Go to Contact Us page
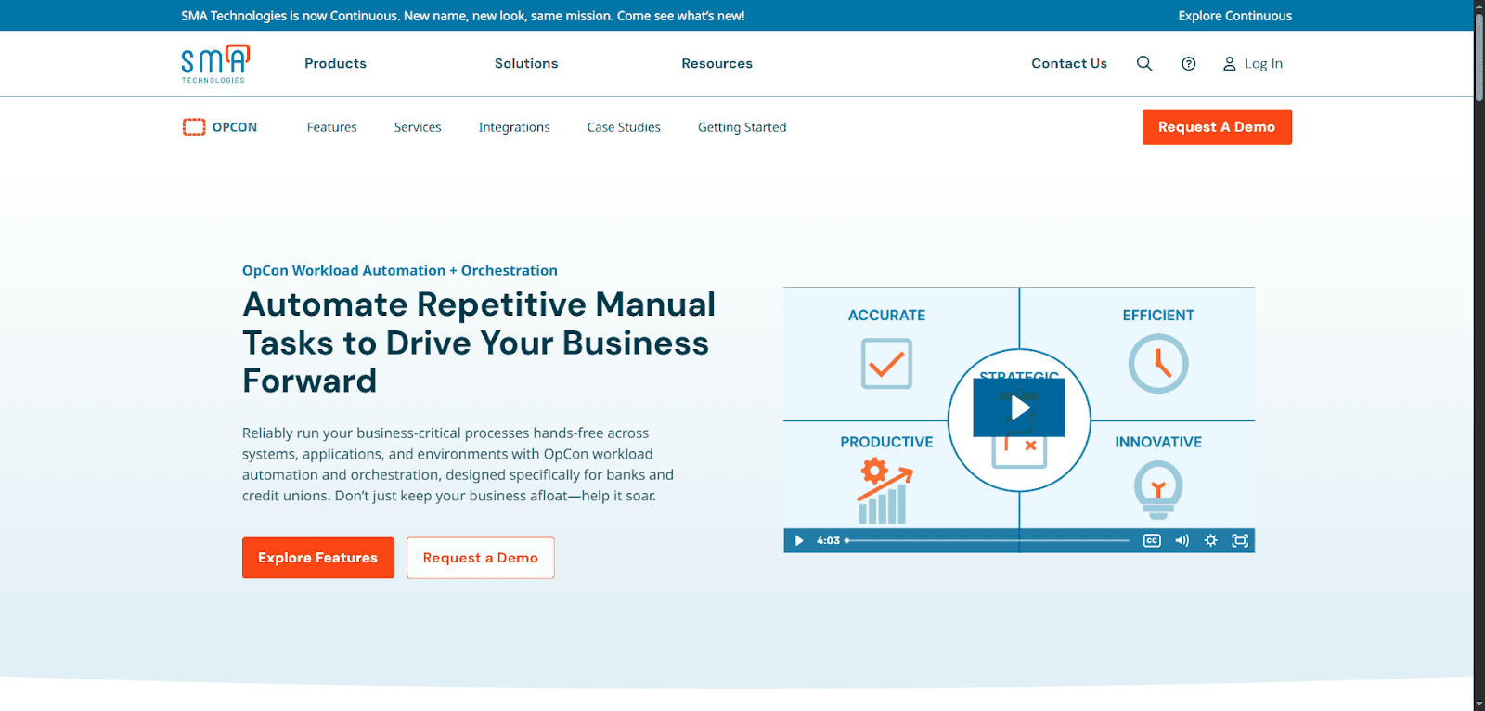This screenshot has height=711, width=1485. tap(1069, 63)
